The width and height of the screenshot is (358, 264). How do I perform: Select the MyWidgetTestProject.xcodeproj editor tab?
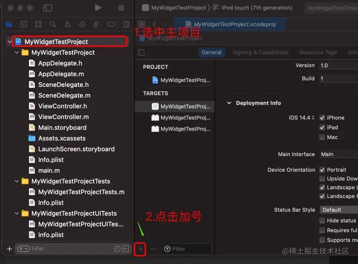tap(230, 24)
